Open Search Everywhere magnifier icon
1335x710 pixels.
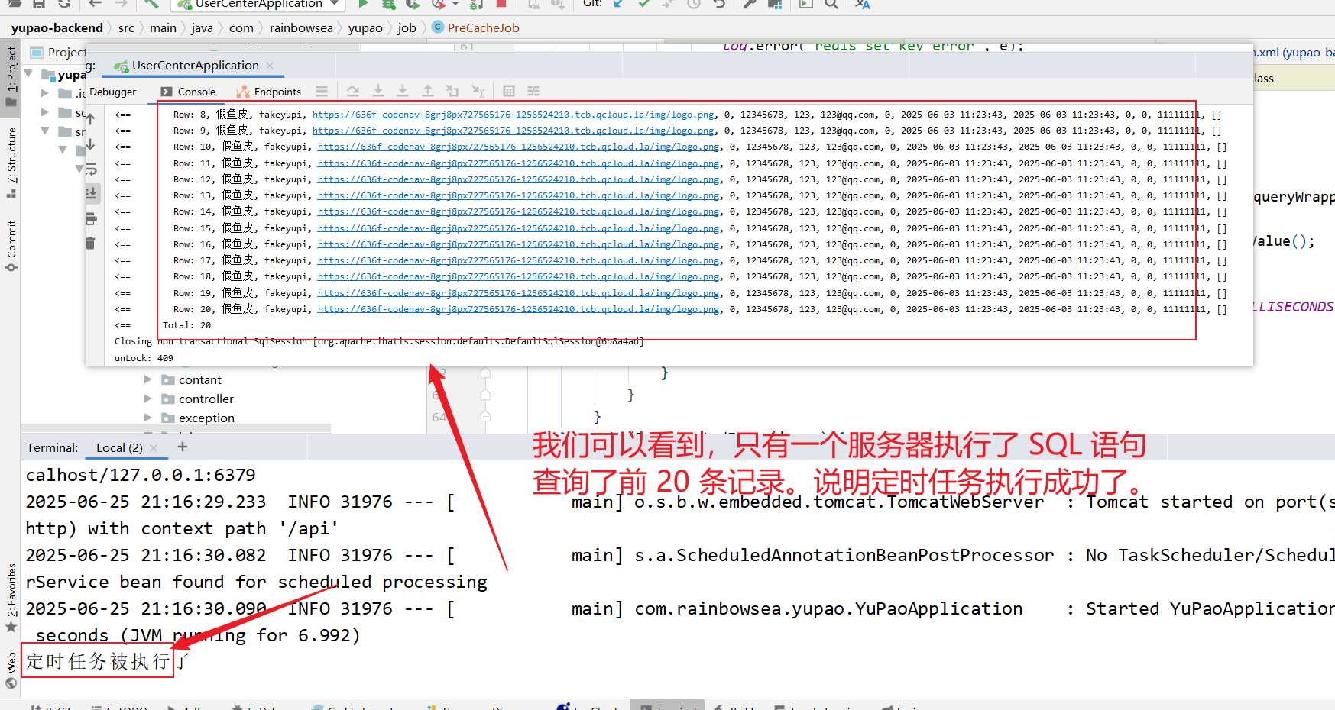tap(831, 4)
